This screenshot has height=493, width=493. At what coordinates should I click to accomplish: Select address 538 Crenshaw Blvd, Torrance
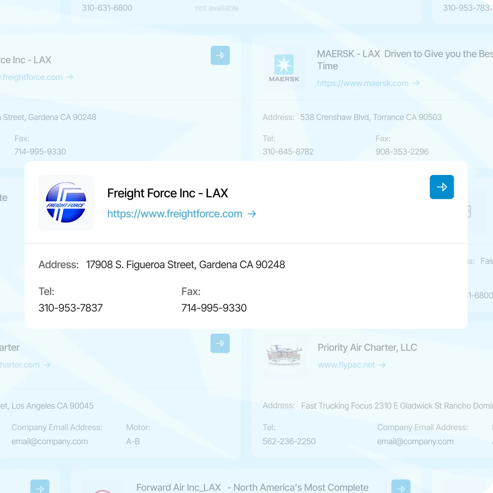(x=371, y=117)
